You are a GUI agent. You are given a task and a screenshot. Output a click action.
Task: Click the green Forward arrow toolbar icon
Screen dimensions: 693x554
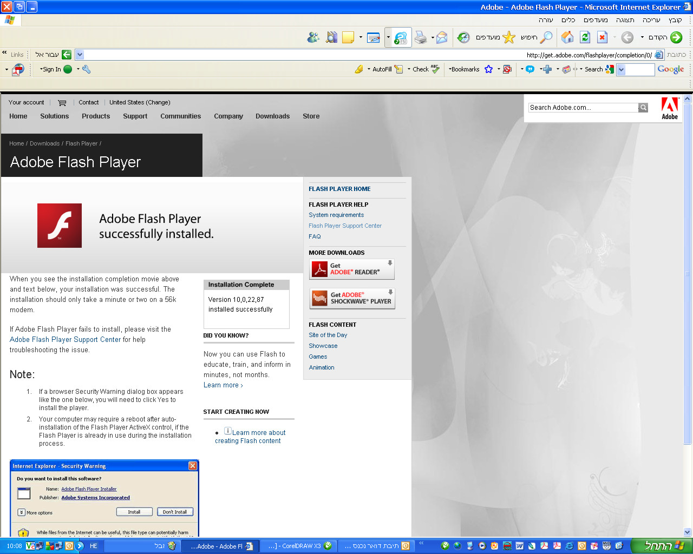click(x=676, y=37)
